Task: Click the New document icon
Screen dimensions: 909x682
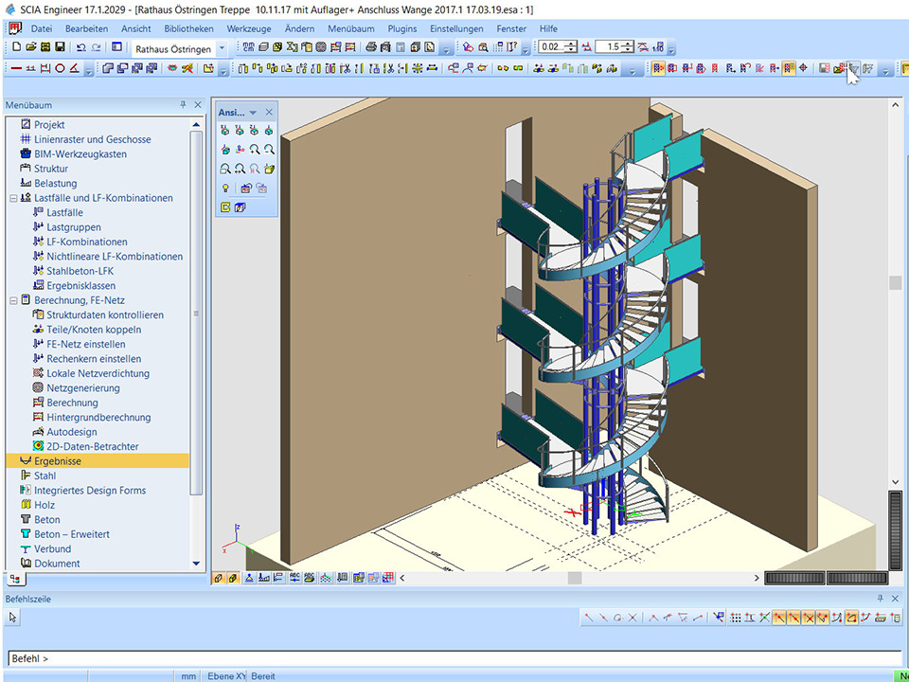Action: (x=16, y=46)
